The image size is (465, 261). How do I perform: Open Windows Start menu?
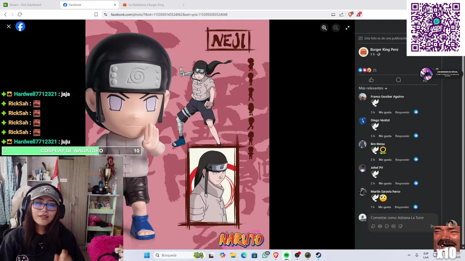point(147,255)
